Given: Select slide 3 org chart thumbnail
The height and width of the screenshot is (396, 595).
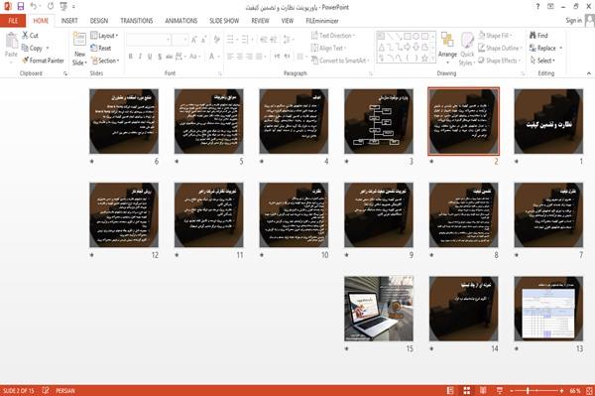Looking at the screenshot, I should pyautogui.click(x=379, y=121).
